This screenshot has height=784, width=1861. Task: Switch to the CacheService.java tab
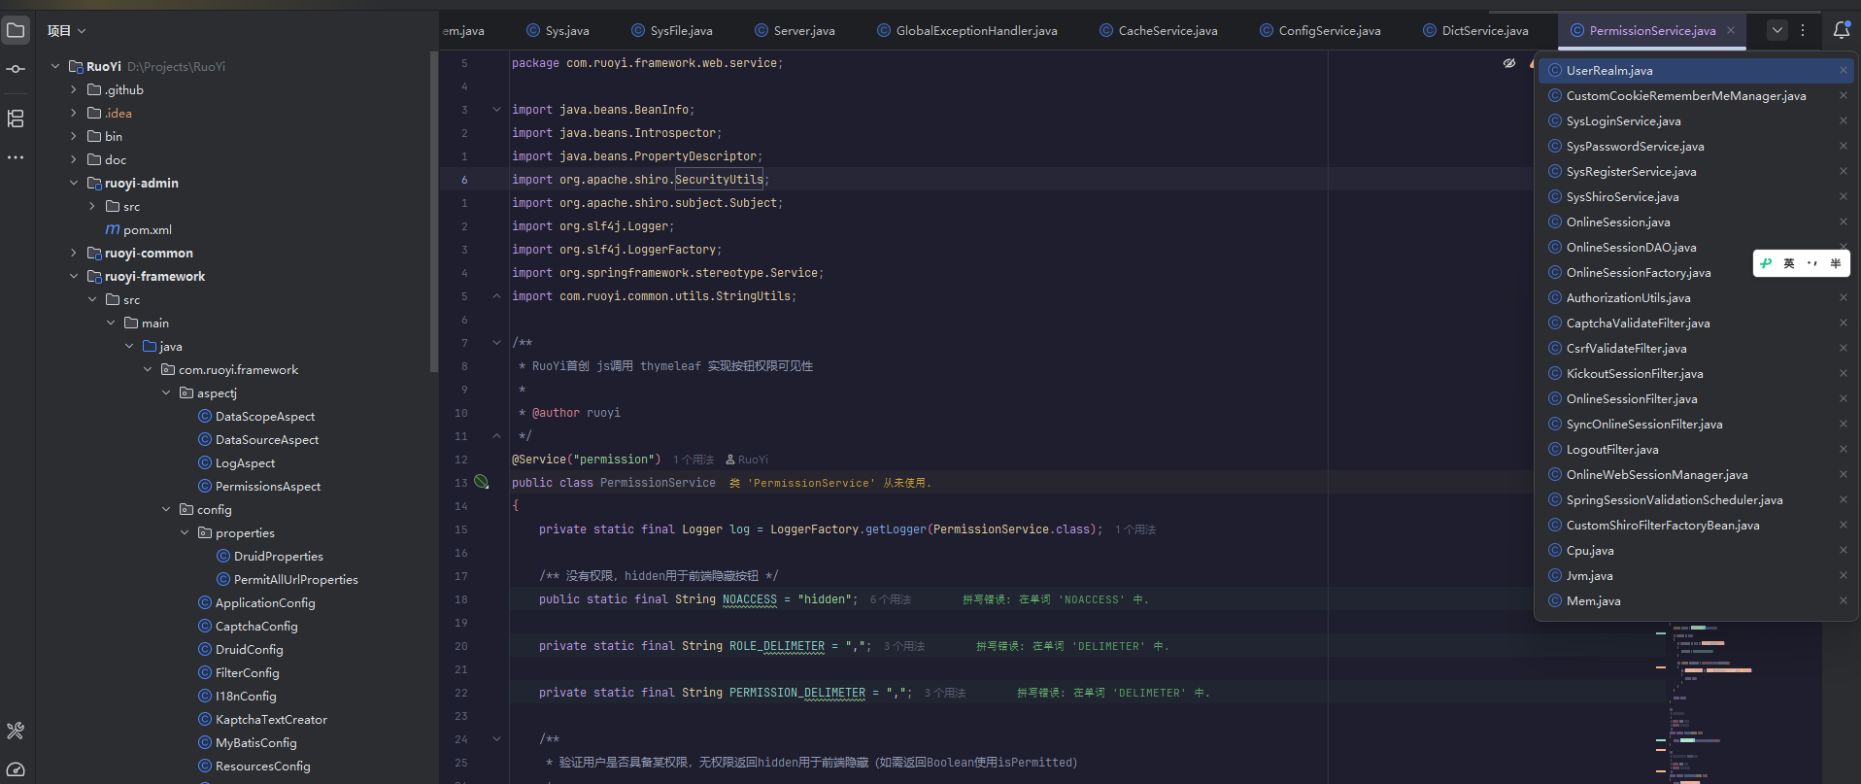pyautogui.click(x=1158, y=30)
